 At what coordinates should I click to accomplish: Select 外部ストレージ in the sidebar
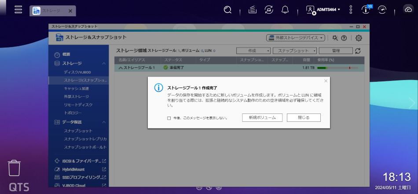coord(76,96)
